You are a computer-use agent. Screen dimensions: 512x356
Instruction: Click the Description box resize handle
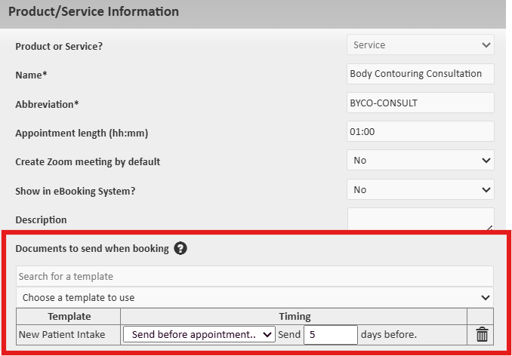490,227
